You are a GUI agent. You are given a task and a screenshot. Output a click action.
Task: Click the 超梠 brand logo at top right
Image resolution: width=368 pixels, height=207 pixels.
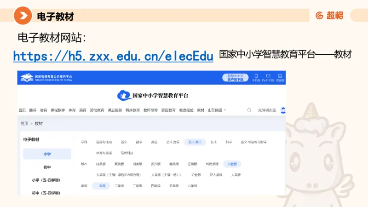pyautogui.click(x=329, y=16)
